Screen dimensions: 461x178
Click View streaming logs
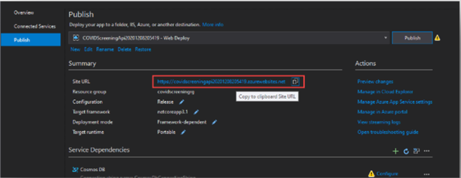[379, 122]
